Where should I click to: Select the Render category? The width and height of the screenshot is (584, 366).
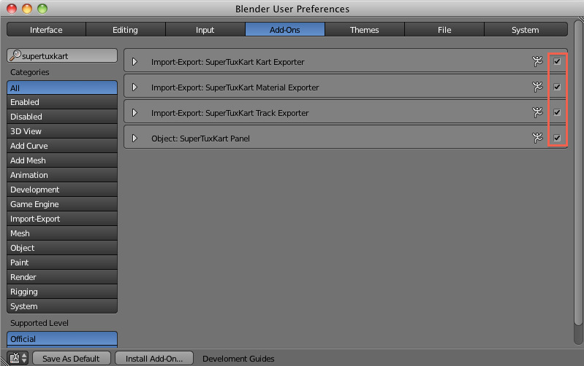pos(62,277)
